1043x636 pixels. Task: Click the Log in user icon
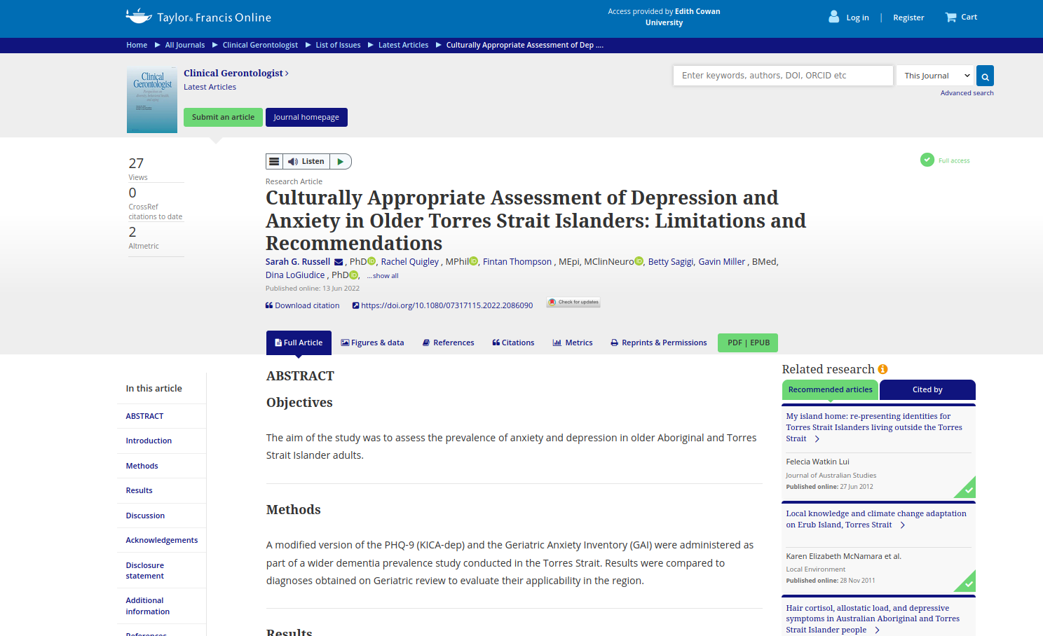tap(833, 17)
